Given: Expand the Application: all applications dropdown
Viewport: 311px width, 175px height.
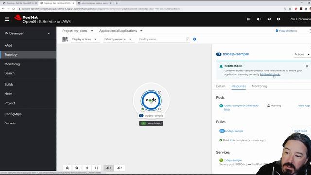Looking at the screenshot, I should [x=121, y=31].
